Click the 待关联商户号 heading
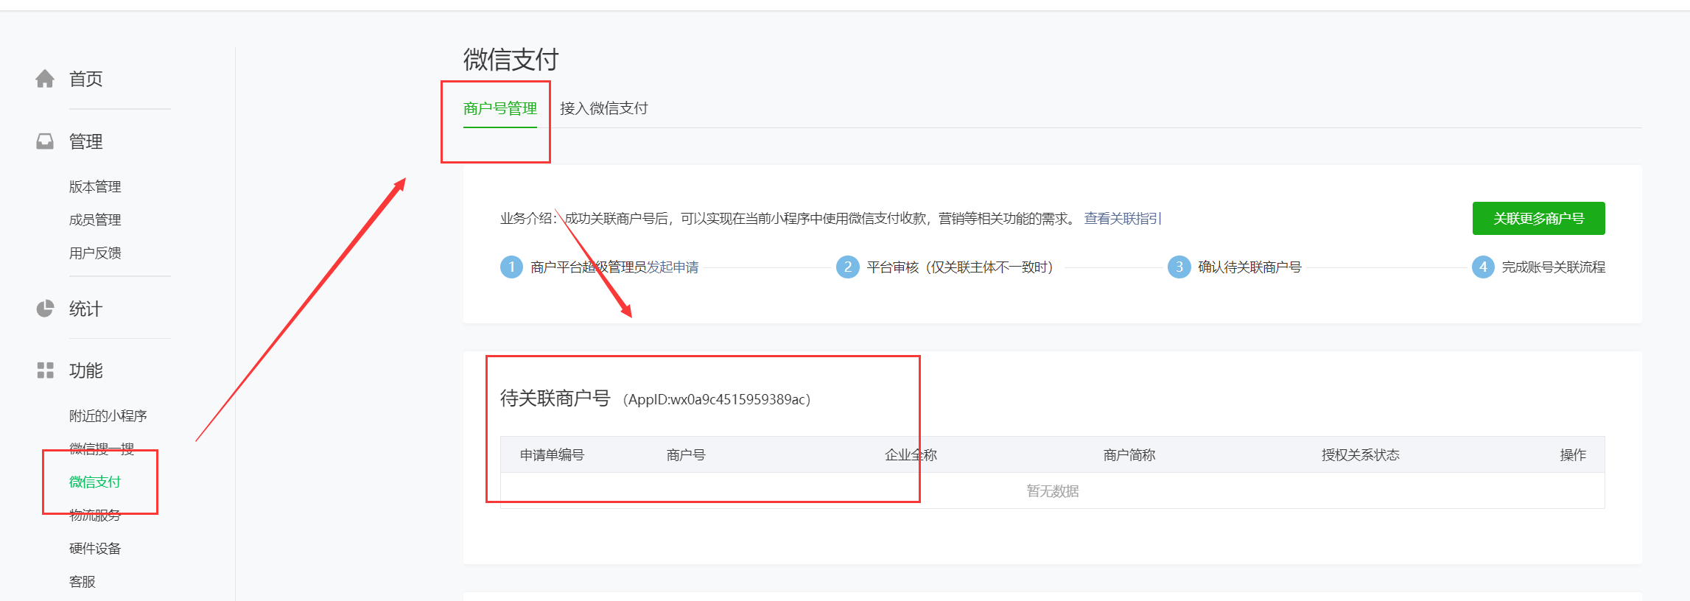1690x601 pixels. click(555, 398)
